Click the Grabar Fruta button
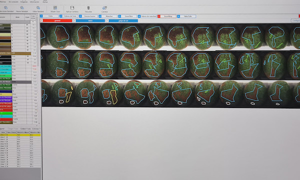The height and width of the screenshot is (180, 300). click(x=25, y=128)
